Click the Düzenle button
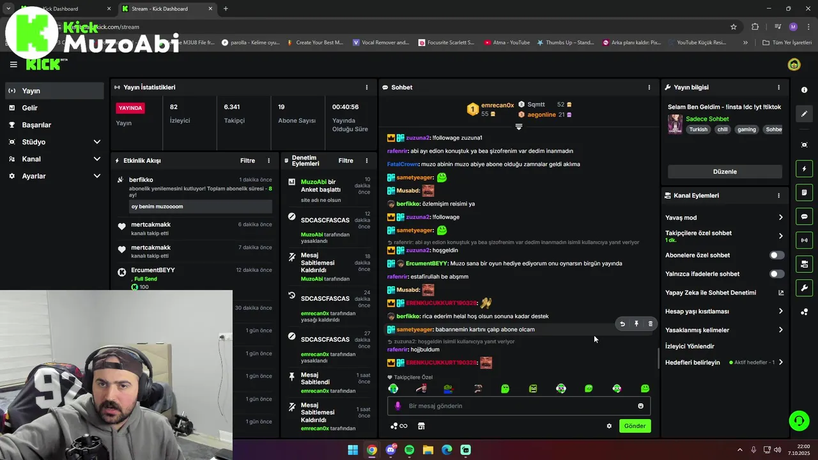Image resolution: width=818 pixels, height=460 pixels. coord(725,172)
